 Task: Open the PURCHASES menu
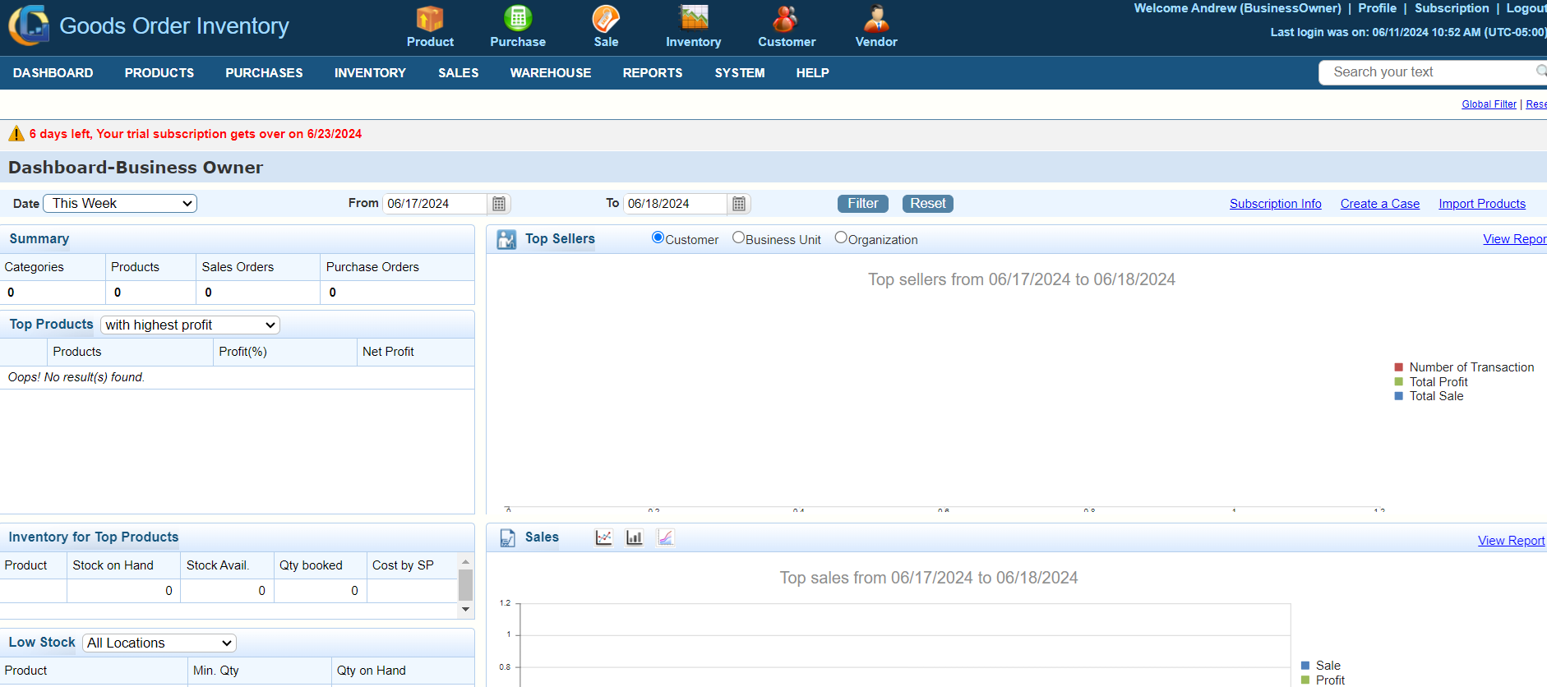pos(264,73)
